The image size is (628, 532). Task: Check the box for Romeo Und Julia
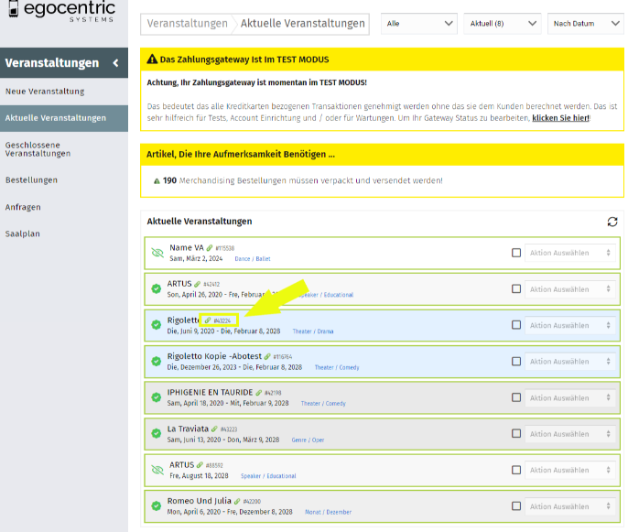[x=516, y=505]
